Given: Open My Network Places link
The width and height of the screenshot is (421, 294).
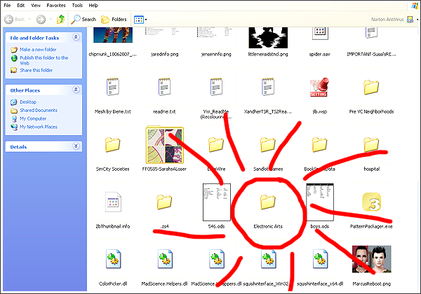Looking at the screenshot, I should [x=39, y=127].
